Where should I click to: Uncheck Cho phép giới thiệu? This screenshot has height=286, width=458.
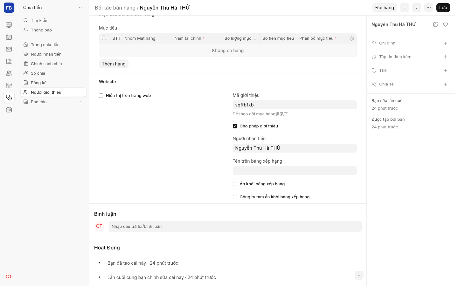[x=235, y=126]
